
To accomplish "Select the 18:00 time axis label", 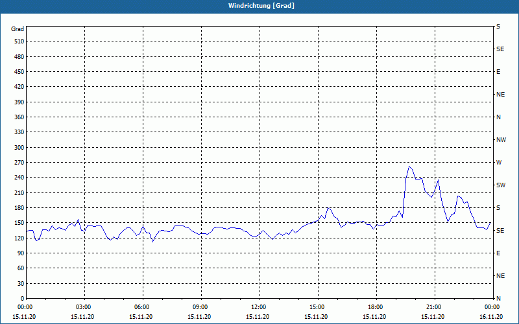I will point(376,307).
